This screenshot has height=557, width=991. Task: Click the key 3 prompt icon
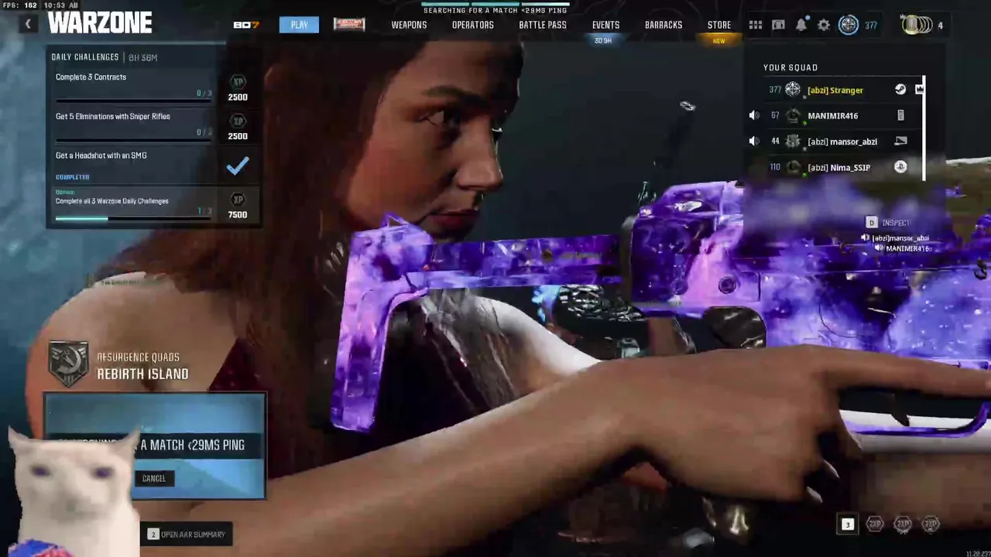(847, 525)
